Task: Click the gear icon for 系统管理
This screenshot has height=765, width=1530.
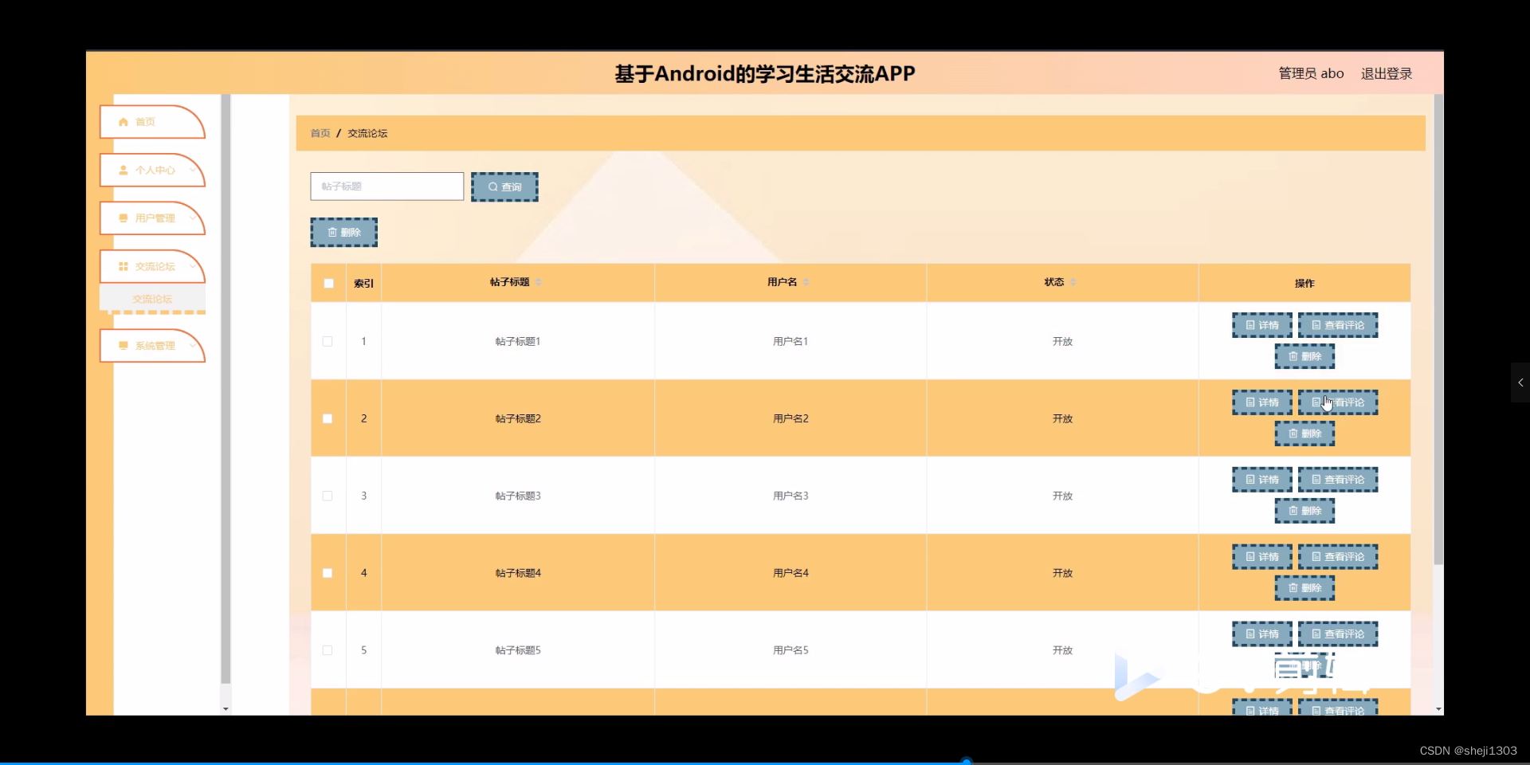Action: (123, 345)
